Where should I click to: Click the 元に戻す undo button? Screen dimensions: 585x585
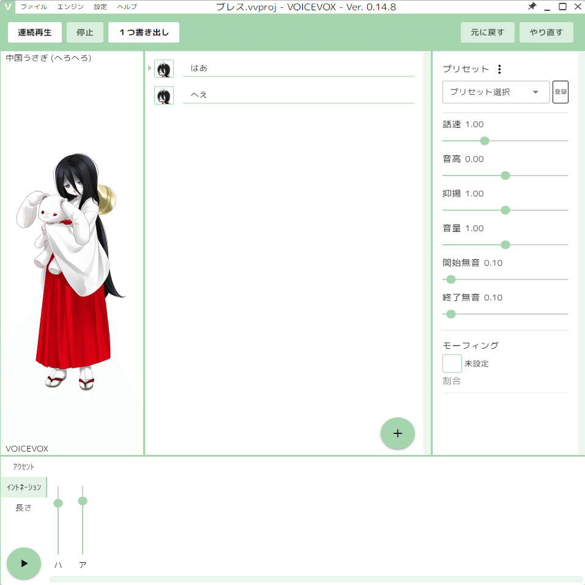487,32
